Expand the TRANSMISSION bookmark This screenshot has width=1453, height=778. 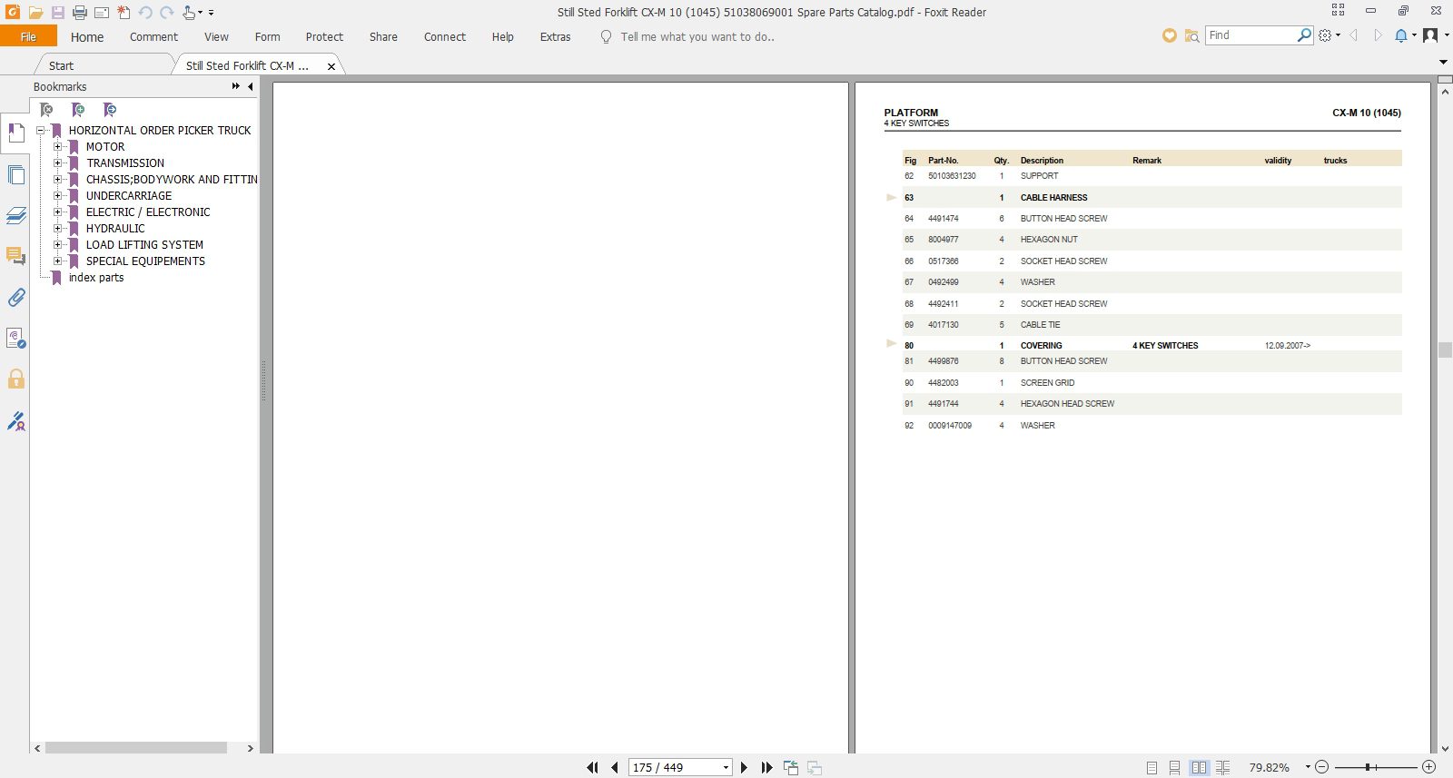[58, 162]
